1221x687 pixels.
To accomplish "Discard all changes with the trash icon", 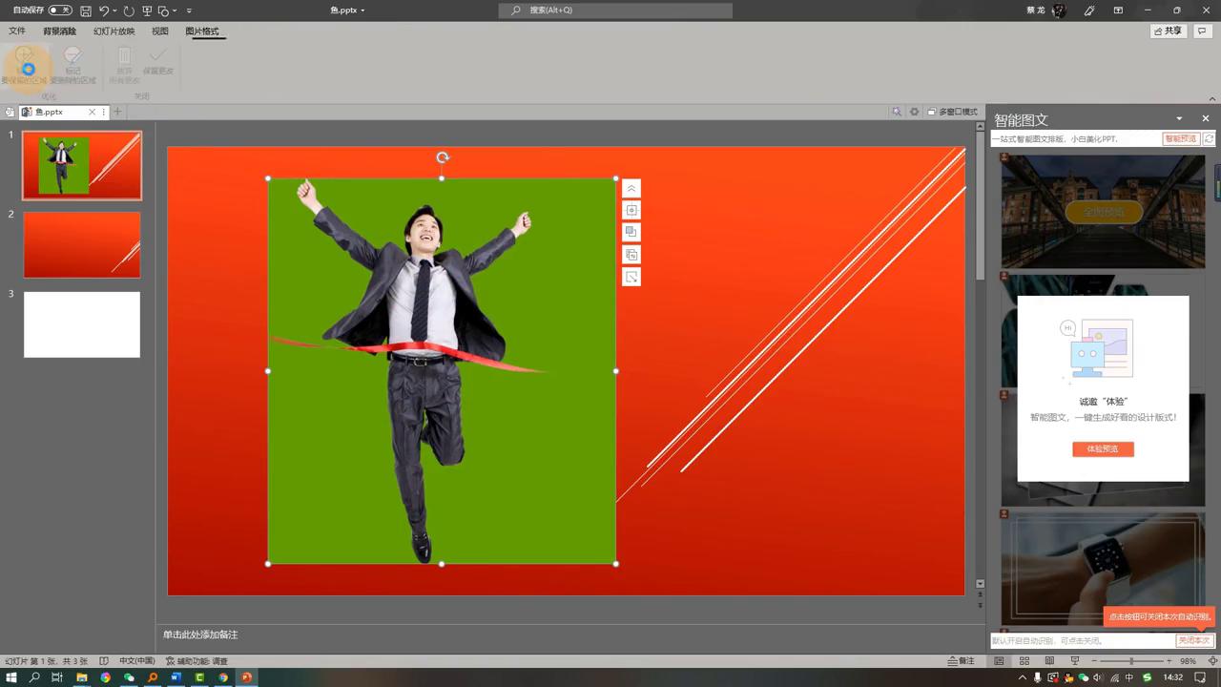I will tap(124, 66).
